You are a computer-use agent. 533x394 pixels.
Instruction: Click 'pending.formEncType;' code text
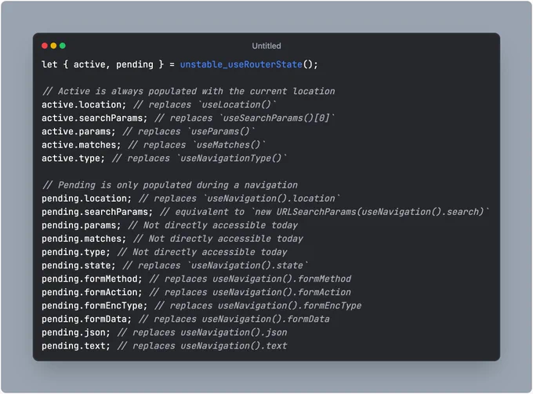[95, 305]
